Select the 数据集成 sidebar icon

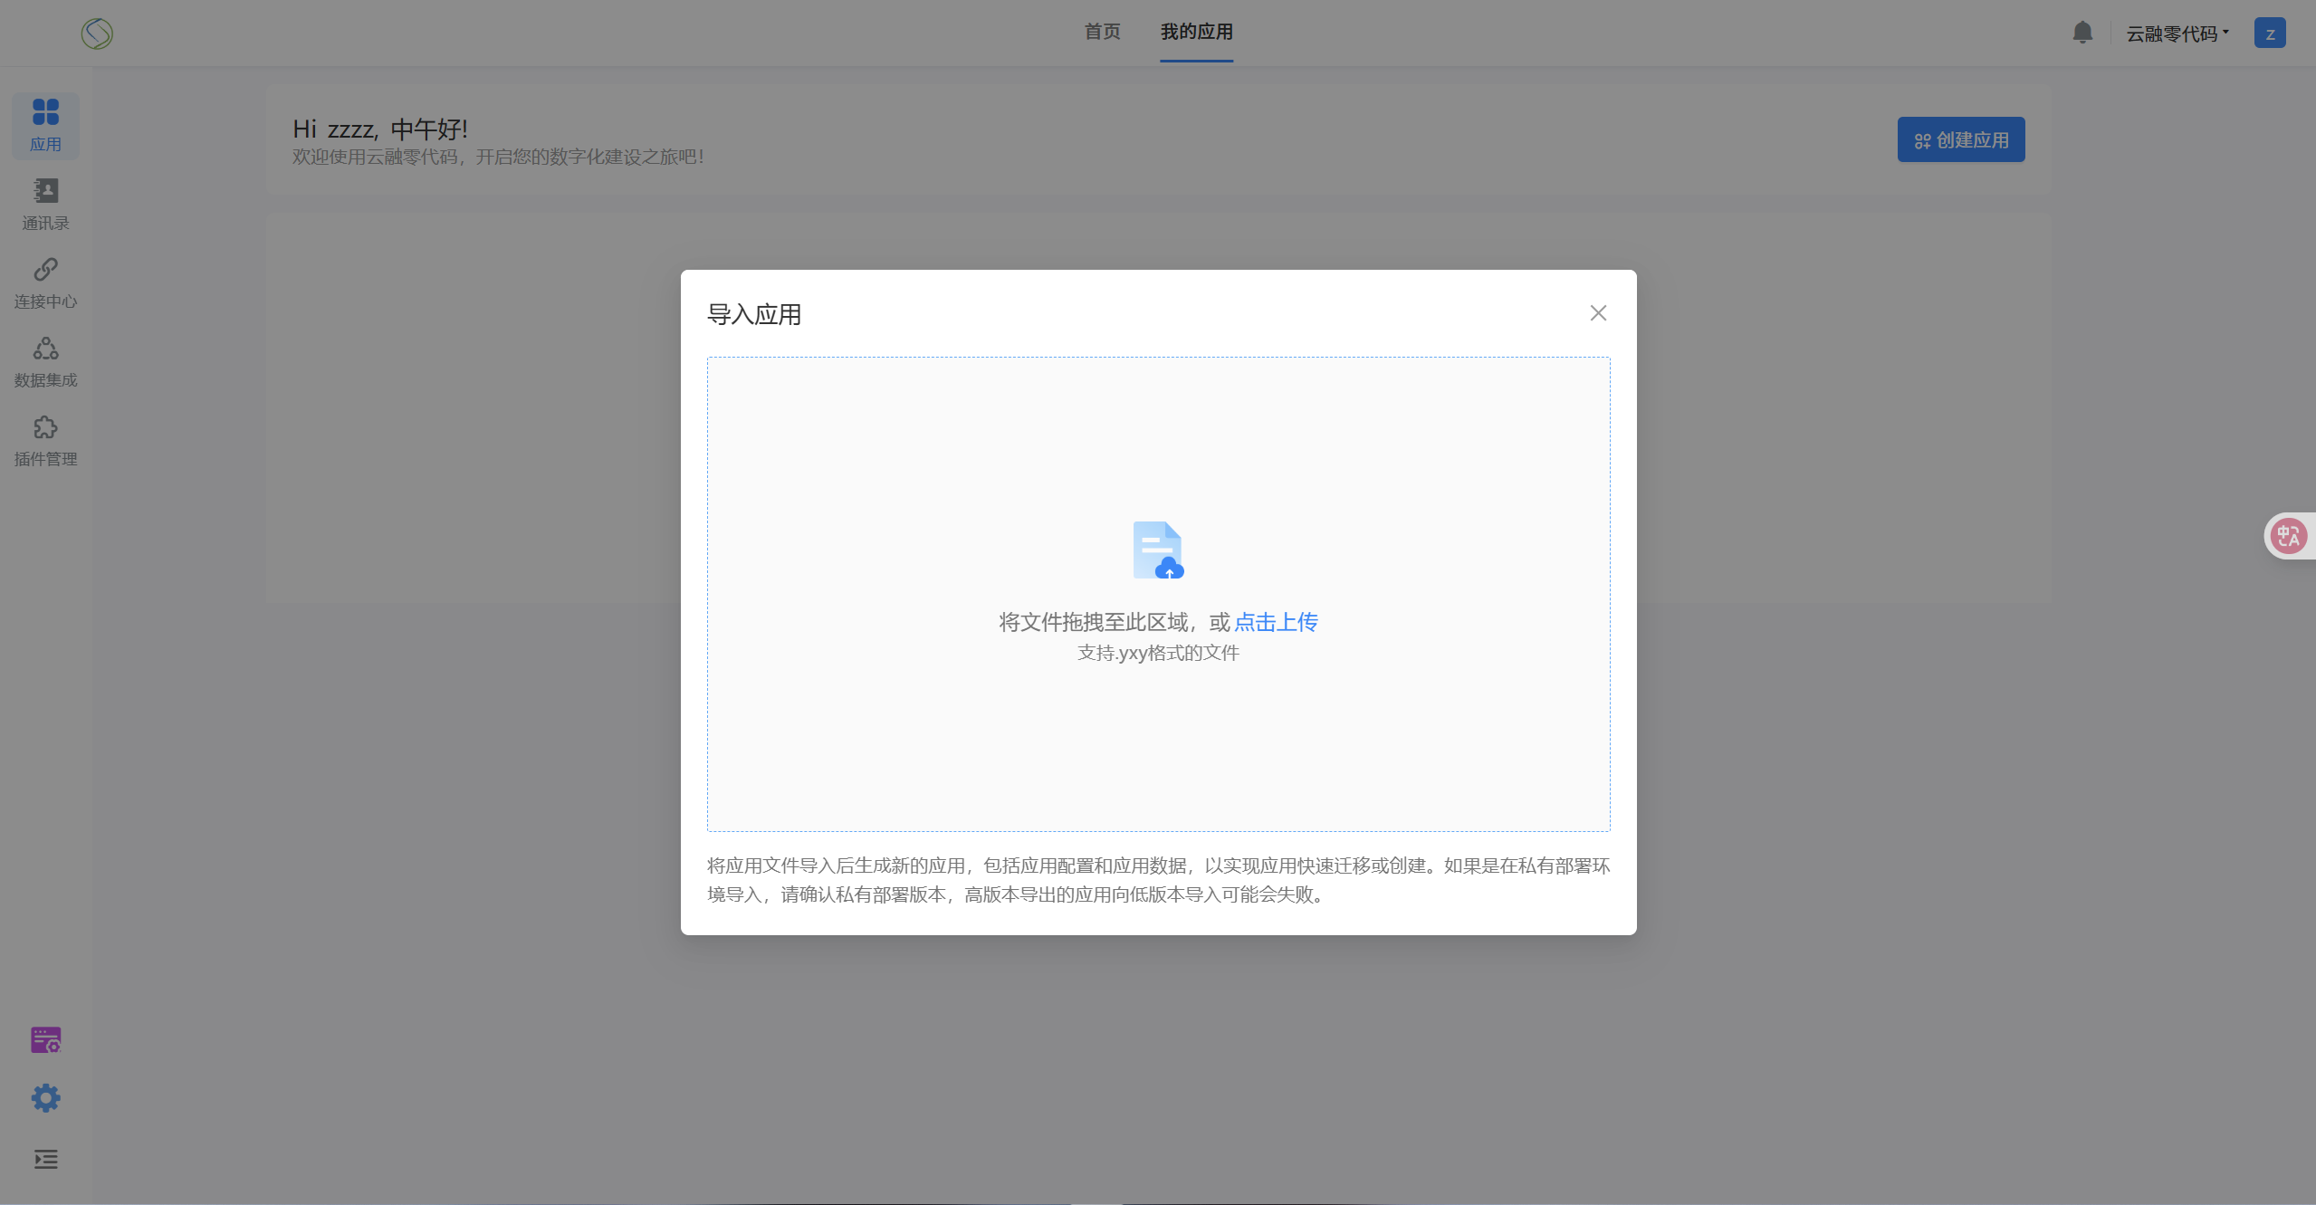(x=45, y=349)
